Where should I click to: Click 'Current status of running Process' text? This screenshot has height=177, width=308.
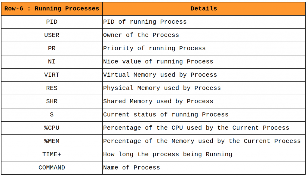165,114
